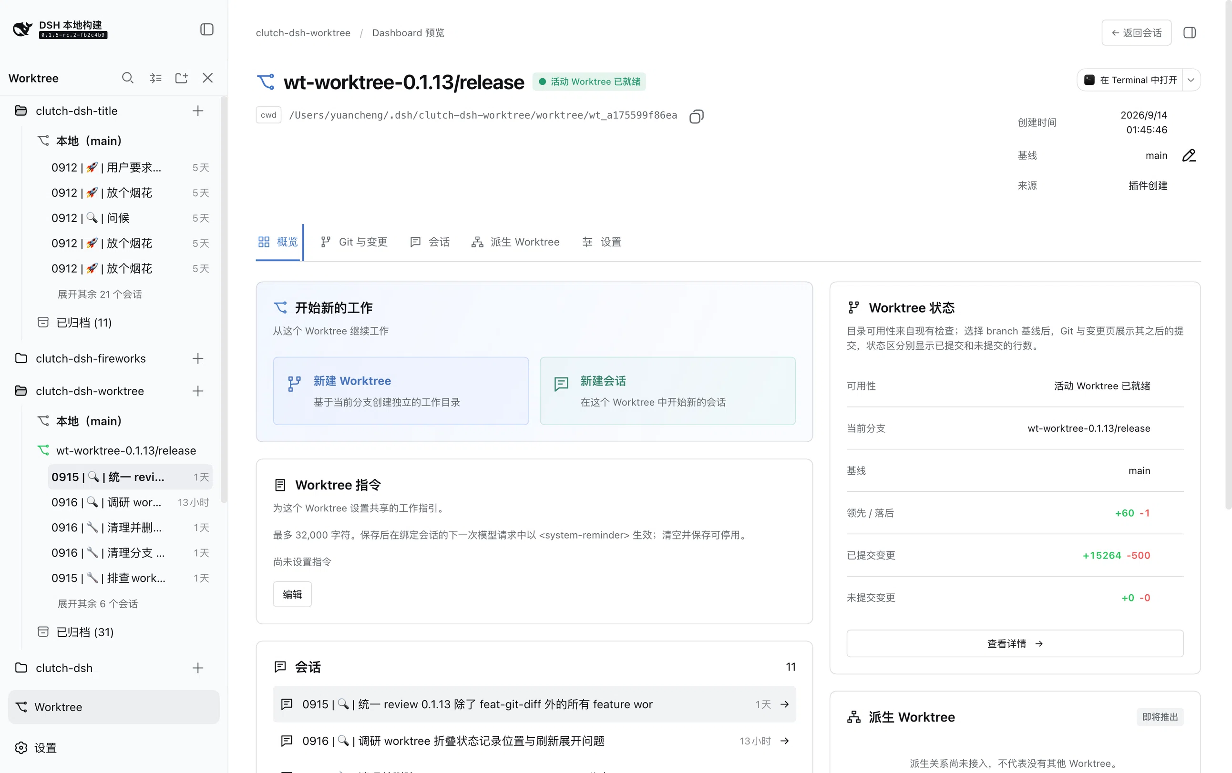Screen dimensions: 1232x773
Task: Click 在 Terminal 中打开 button
Action: pos(1130,80)
